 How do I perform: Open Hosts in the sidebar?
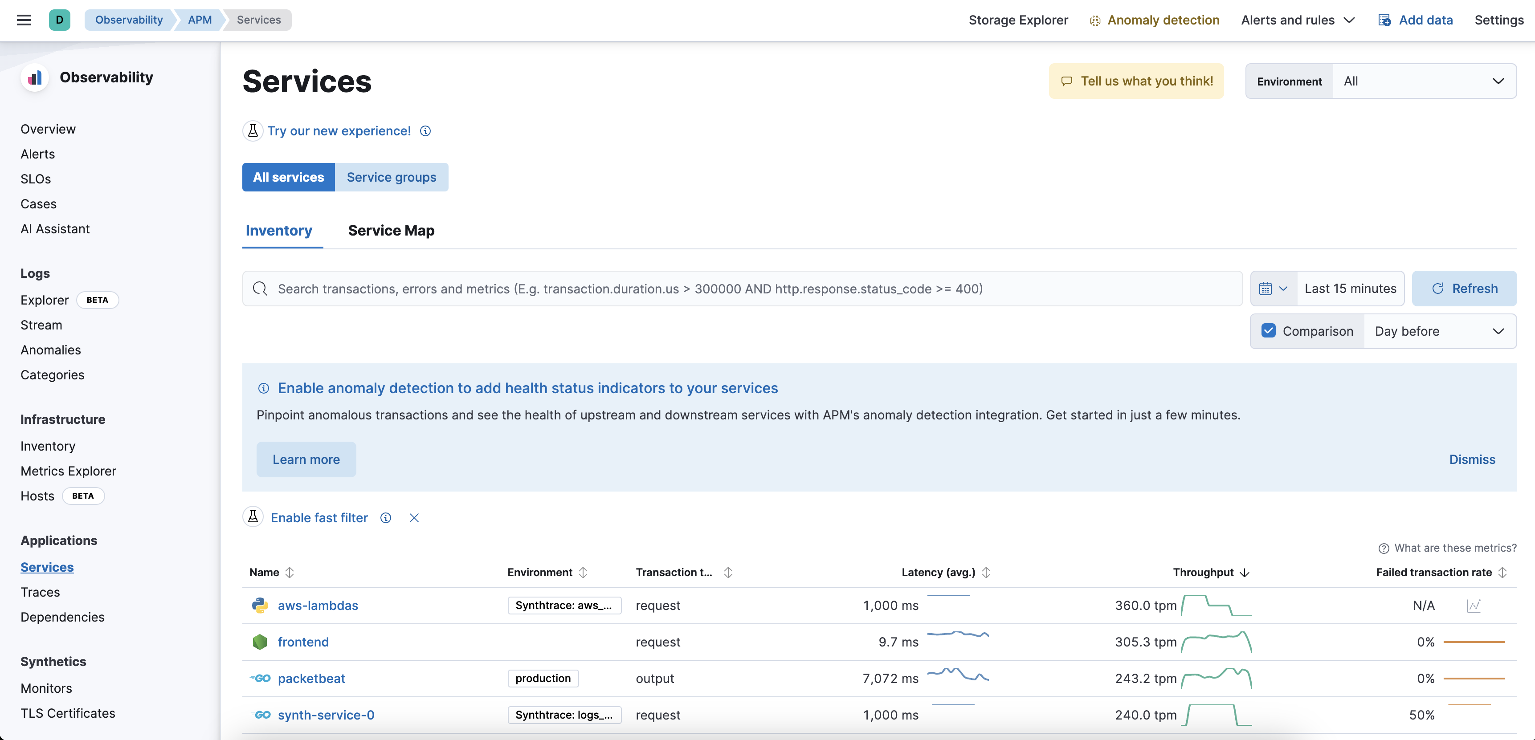click(37, 496)
